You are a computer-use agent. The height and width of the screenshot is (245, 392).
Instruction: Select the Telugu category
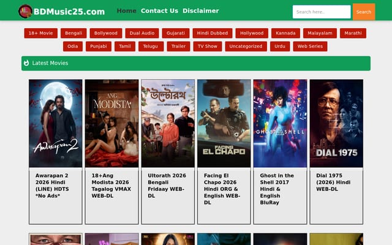click(x=151, y=47)
